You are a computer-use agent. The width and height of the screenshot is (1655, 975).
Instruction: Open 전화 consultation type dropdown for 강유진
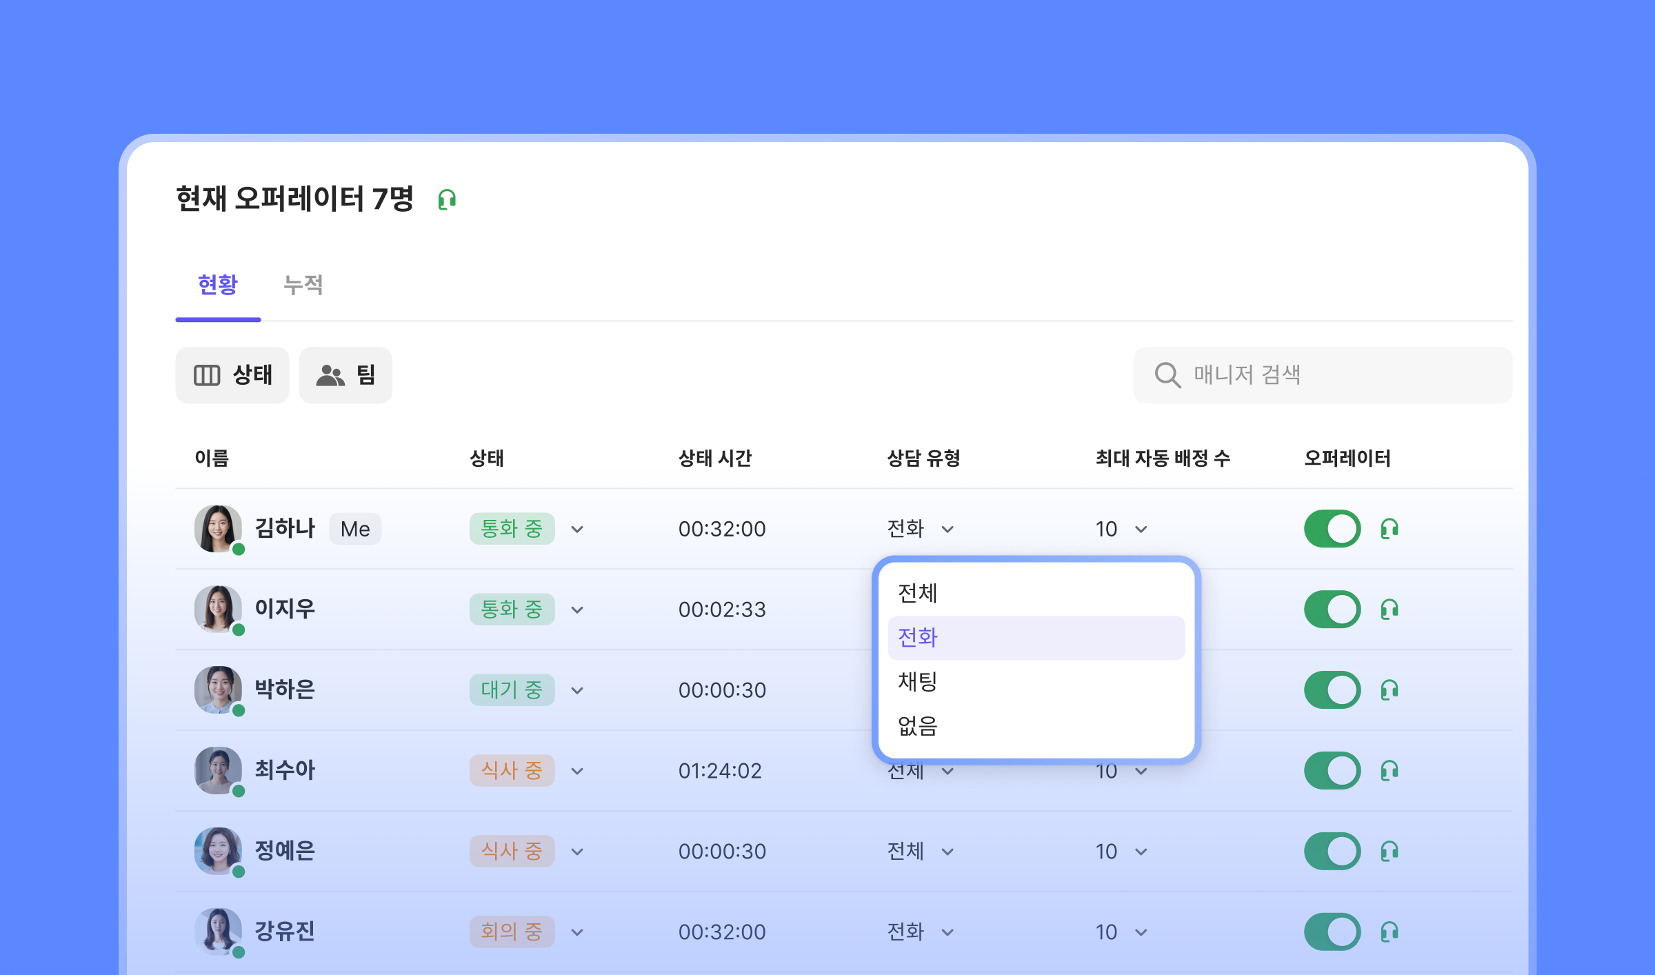(x=947, y=932)
